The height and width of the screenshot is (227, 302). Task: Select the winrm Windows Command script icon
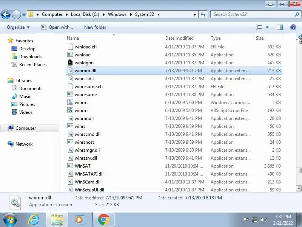tap(70, 102)
